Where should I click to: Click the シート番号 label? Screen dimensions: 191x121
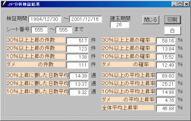pos(18,29)
